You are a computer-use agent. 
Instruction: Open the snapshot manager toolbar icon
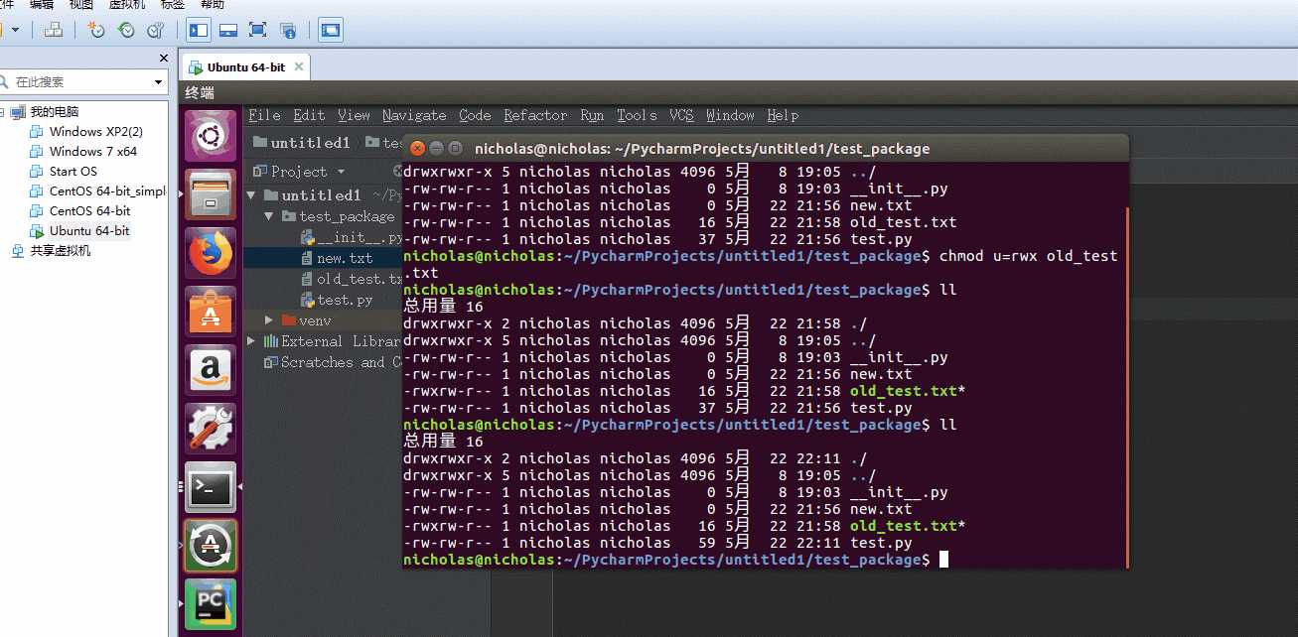156,30
